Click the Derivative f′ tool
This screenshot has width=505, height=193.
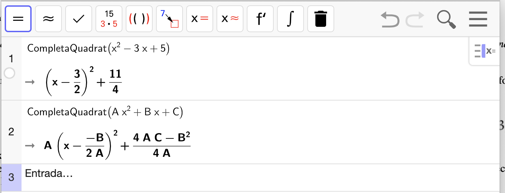[260, 19]
